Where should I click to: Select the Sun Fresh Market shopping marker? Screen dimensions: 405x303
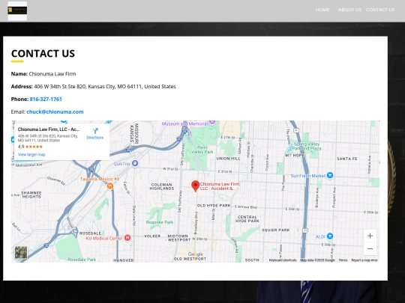pyautogui.click(x=330, y=176)
